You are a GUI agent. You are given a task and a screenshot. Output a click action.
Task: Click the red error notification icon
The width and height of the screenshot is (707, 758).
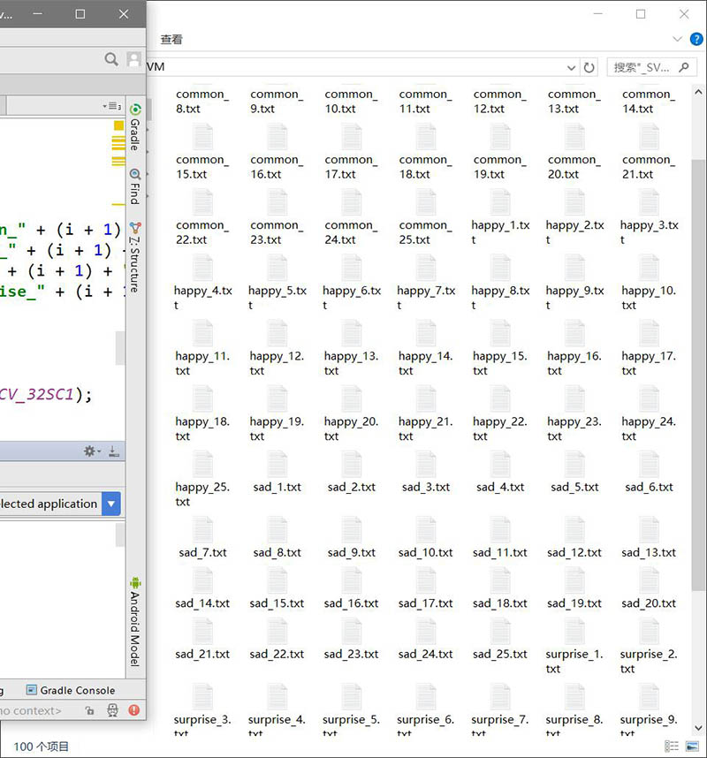pyautogui.click(x=134, y=709)
